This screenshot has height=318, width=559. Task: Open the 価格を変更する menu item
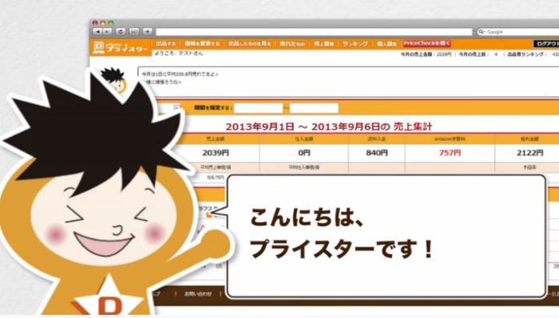pos(202,44)
